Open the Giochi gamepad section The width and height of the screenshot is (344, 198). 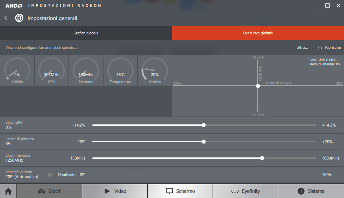(50, 191)
